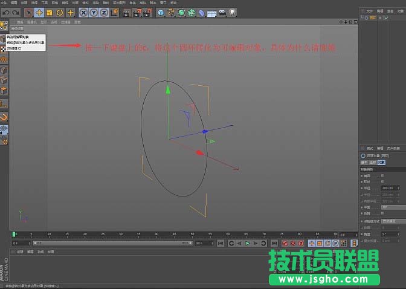406x289 pixels.
Task: Switch to the 坐标 attribute tab
Action: [372, 162]
